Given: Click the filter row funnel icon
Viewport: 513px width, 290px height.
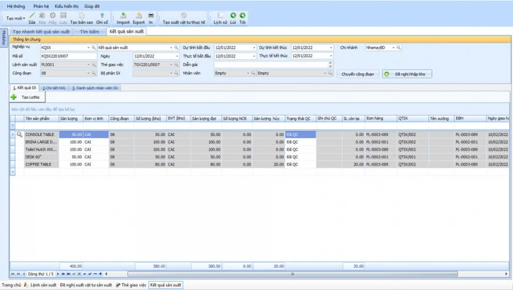Looking at the screenshot, I should [x=13, y=126].
